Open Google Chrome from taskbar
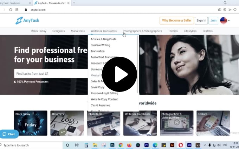The height and width of the screenshot is (149, 239). click(x=121, y=145)
